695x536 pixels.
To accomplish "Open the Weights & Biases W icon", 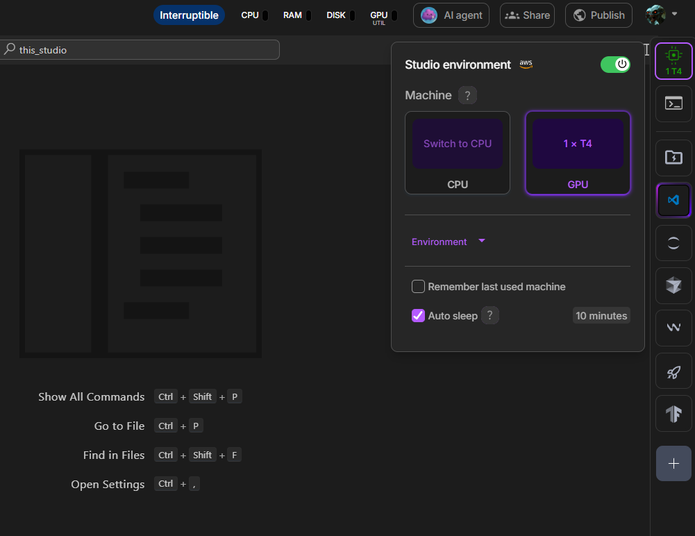I will tap(673, 328).
